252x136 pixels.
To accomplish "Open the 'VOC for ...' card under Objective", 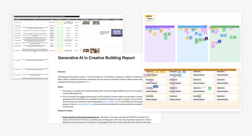I will coord(150,19).
